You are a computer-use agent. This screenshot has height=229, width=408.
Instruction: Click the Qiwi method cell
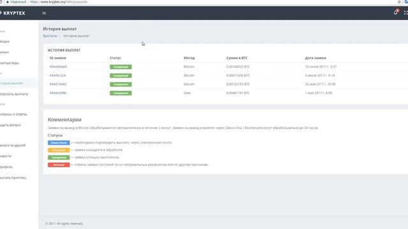pos(187,93)
